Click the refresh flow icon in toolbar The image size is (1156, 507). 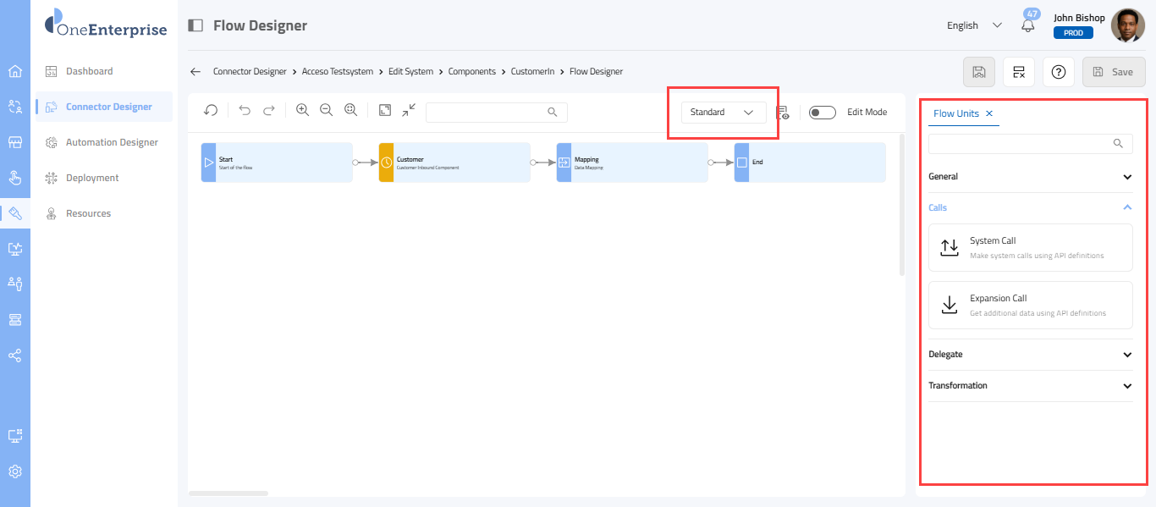click(x=211, y=110)
